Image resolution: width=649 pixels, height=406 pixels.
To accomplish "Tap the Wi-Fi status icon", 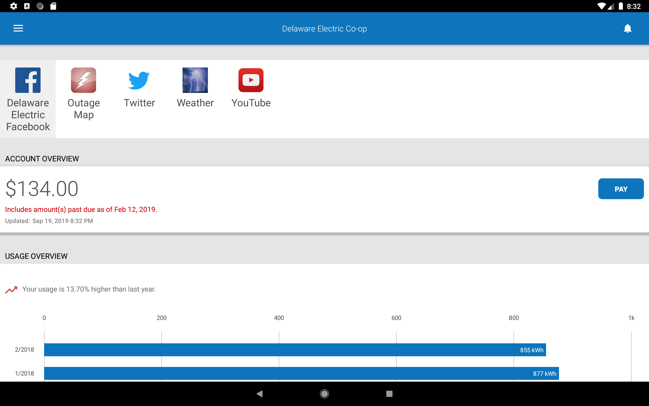I will [x=601, y=6].
